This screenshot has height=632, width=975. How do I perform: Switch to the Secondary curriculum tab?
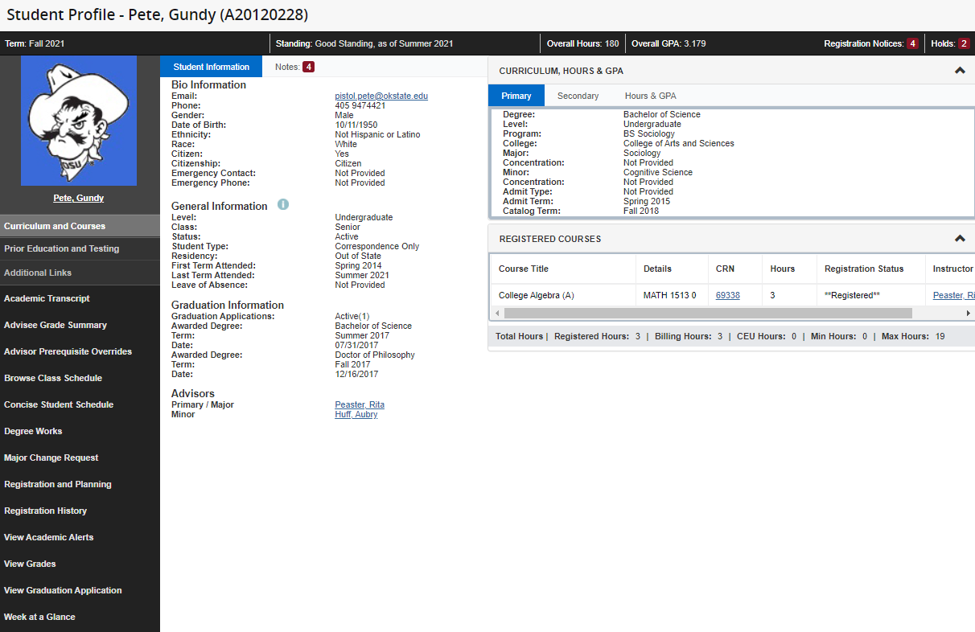(x=578, y=95)
